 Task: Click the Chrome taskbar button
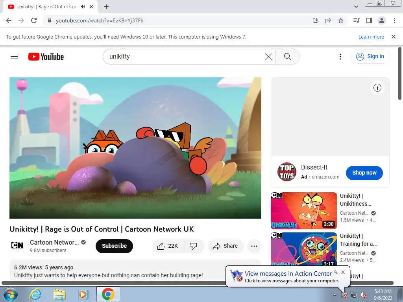coord(108,294)
